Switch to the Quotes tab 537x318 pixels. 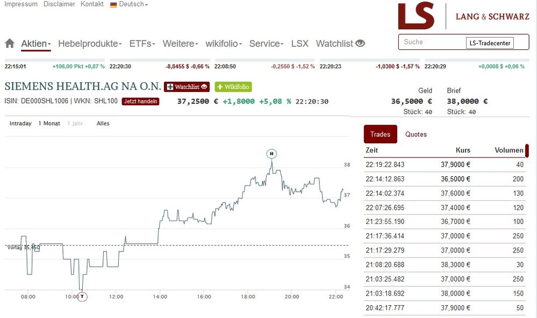416,134
